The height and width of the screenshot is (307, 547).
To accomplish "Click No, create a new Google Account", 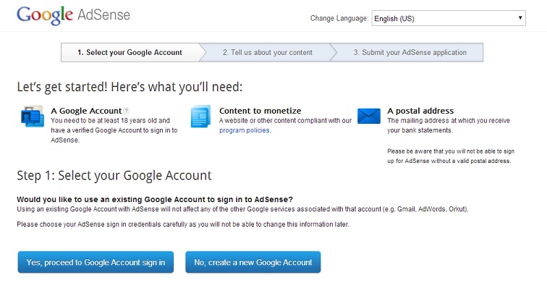I will coord(253,262).
